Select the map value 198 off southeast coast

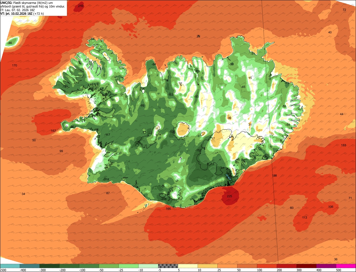click(274, 175)
